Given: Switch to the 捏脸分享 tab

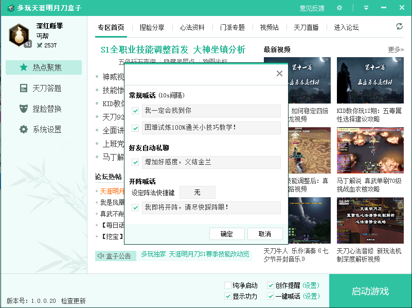Looking at the screenshot, I should 152,27.
